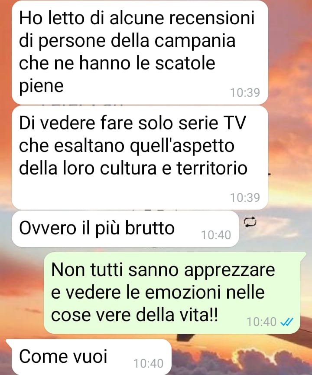Select the "Ovvero il più brutto" message bubble
Image resolution: width=312 pixels, height=375 pixels.
(125, 229)
